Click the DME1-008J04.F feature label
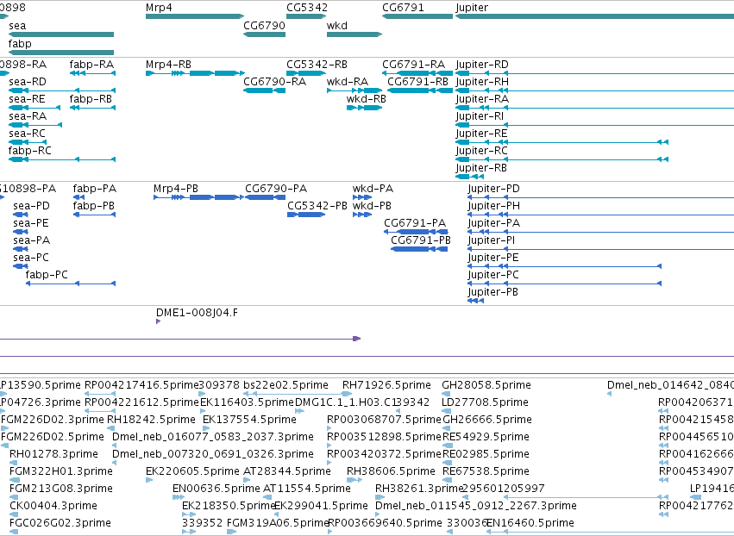734x536 pixels. click(197, 313)
